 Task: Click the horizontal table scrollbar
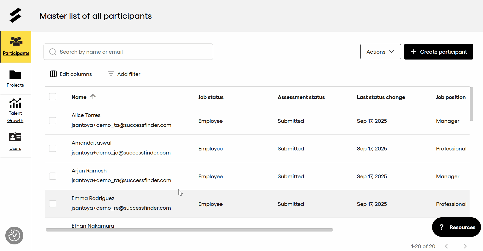pos(189,230)
